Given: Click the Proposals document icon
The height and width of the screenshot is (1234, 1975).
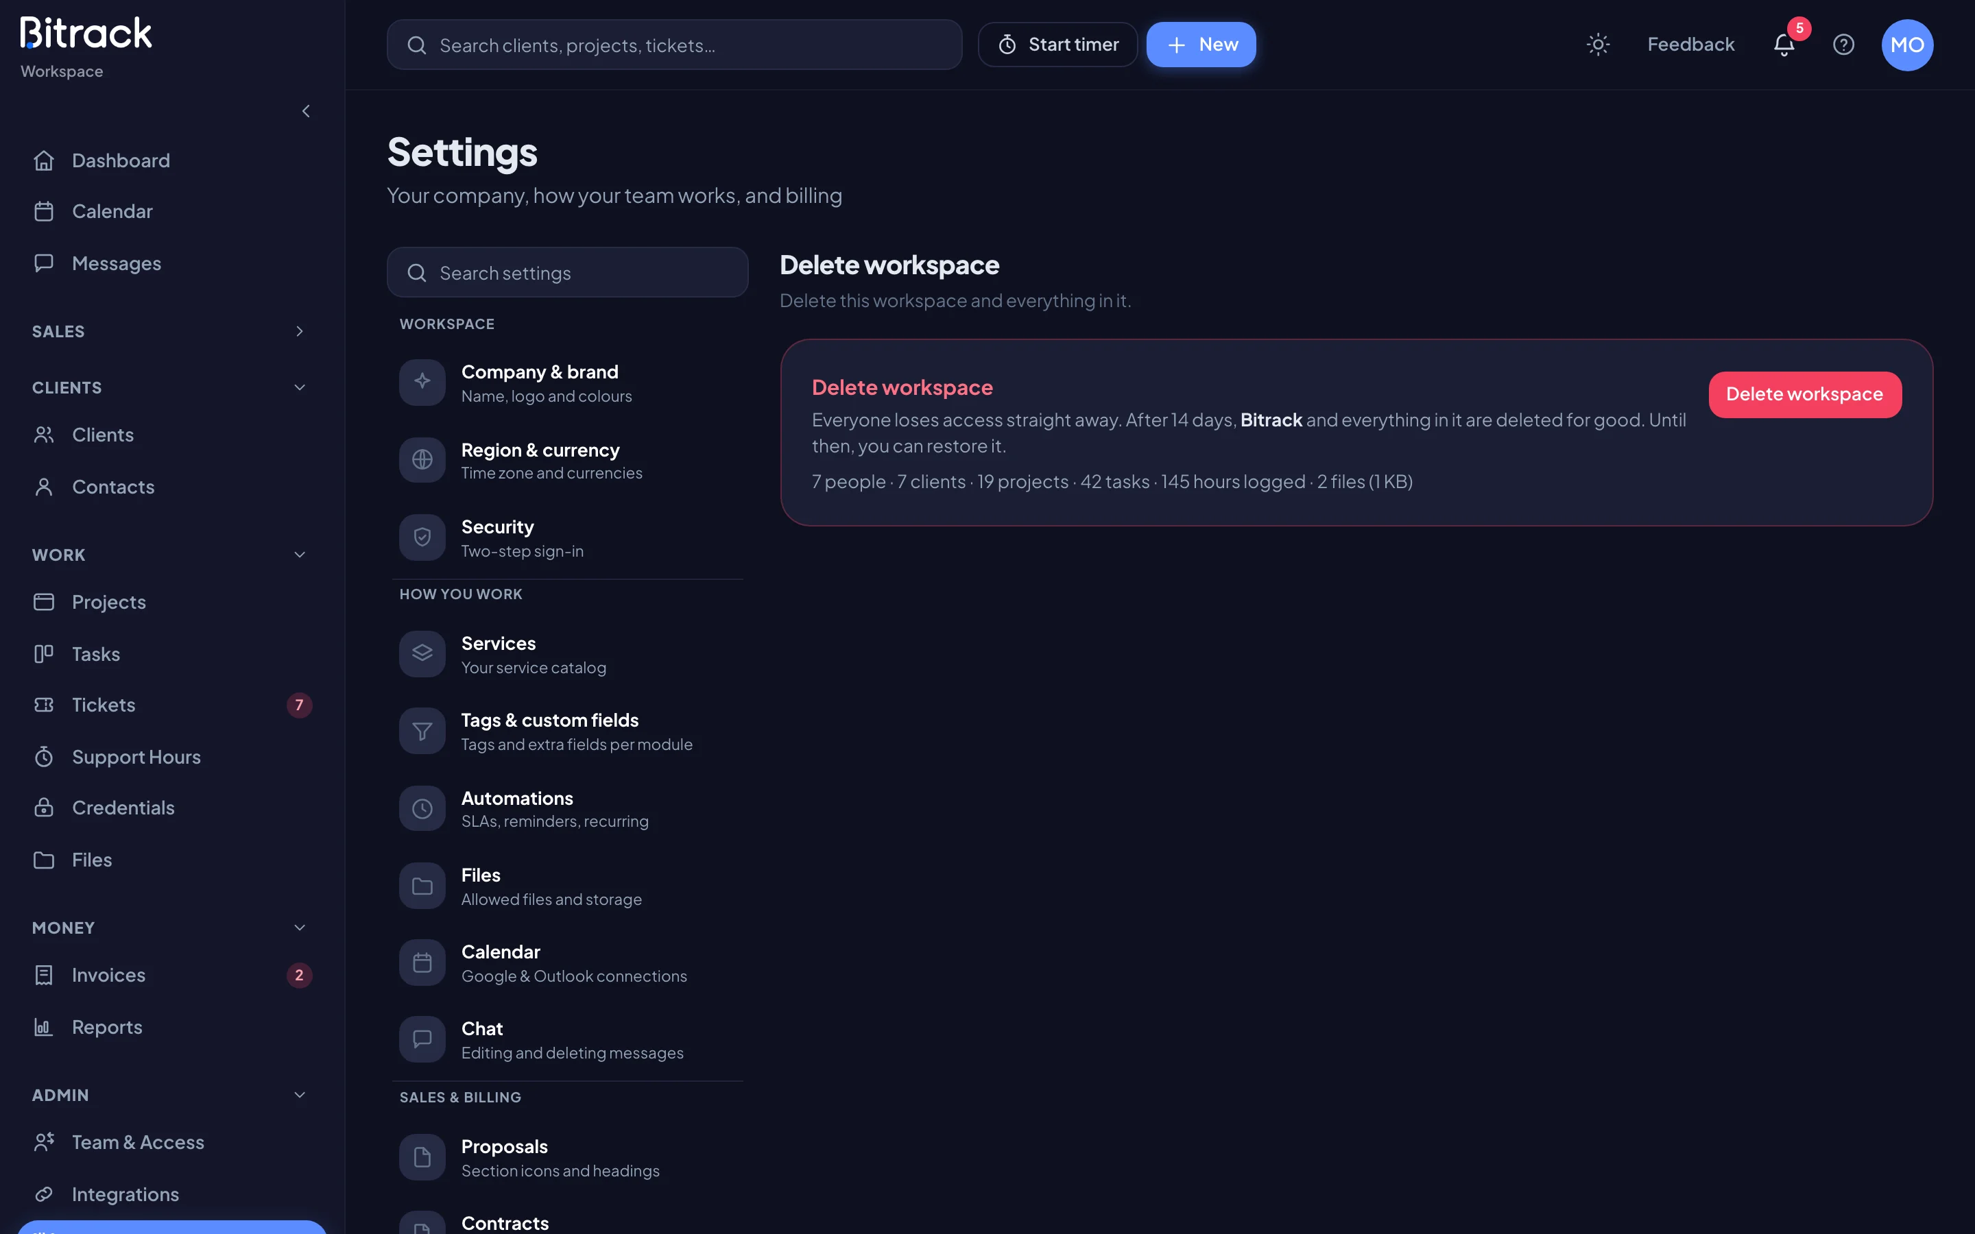Looking at the screenshot, I should pos(422,1157).
